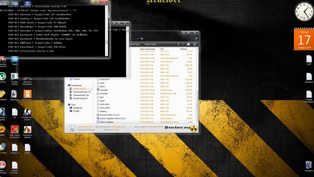Click the Новая папка toolbar button
314x177 pixels.
point(150,44)
